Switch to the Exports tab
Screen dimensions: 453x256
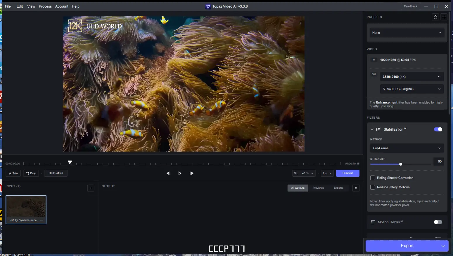pyautogui.click(x=338, y=188)
